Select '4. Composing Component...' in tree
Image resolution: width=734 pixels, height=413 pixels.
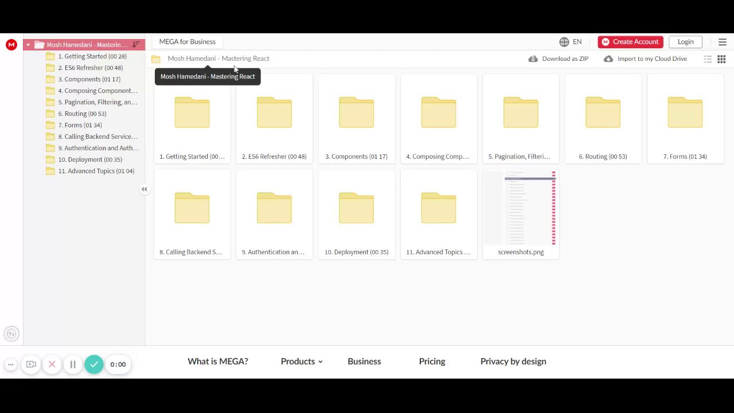pos(92,91)
